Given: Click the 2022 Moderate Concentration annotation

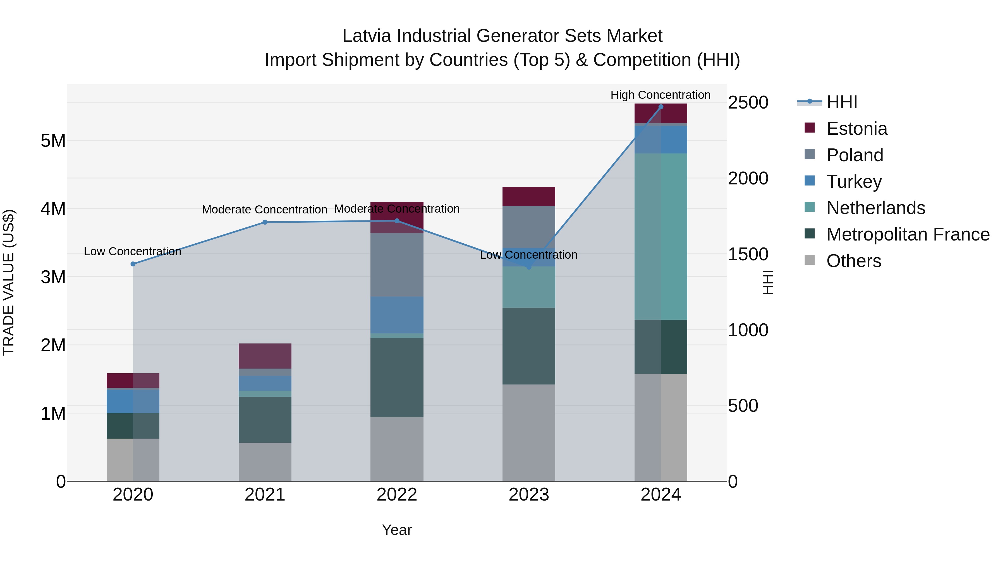Looking at the screenshot, I should point(397,209).
